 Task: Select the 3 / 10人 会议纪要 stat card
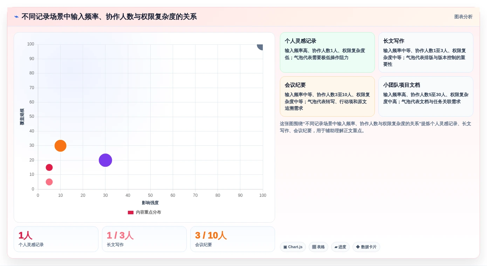[x=233, y=239]
